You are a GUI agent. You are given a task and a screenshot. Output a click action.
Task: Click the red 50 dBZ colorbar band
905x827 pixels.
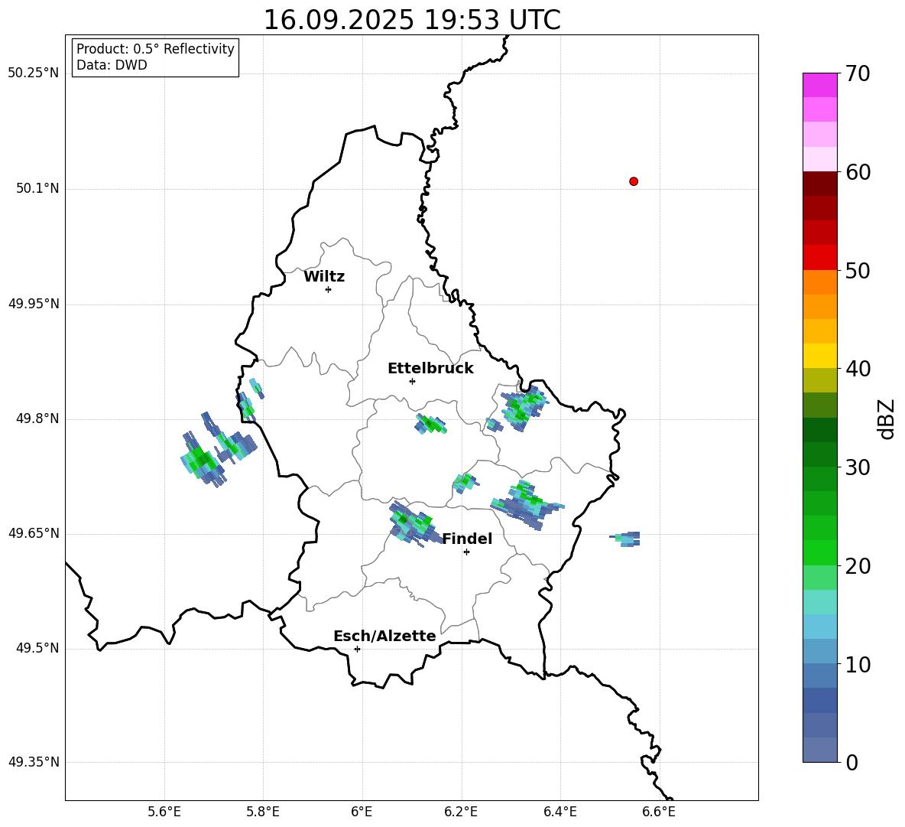[x=819, y=258]
